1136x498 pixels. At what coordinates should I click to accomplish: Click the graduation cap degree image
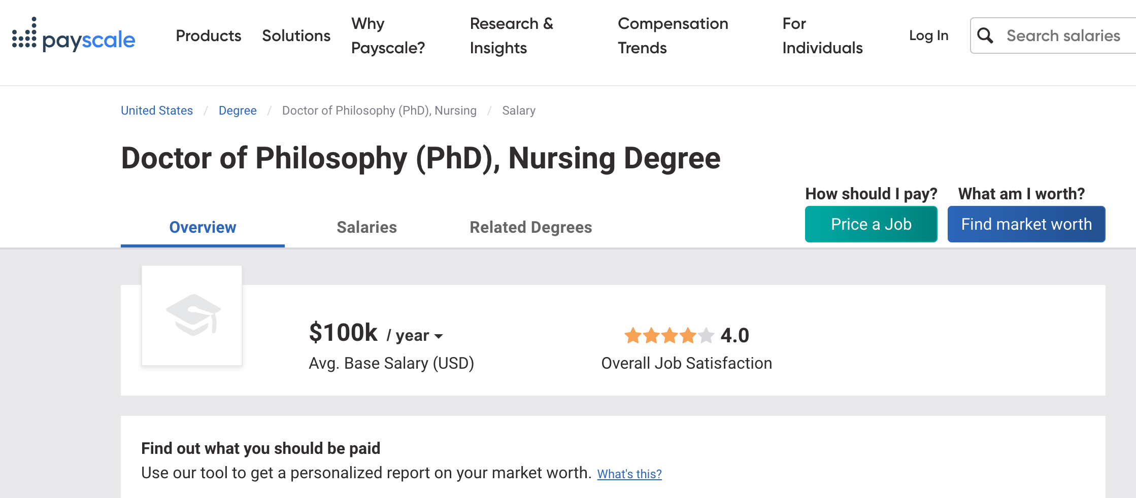[x=192, y=315]
